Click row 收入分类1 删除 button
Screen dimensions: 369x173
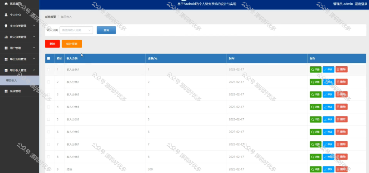[342, 70]
